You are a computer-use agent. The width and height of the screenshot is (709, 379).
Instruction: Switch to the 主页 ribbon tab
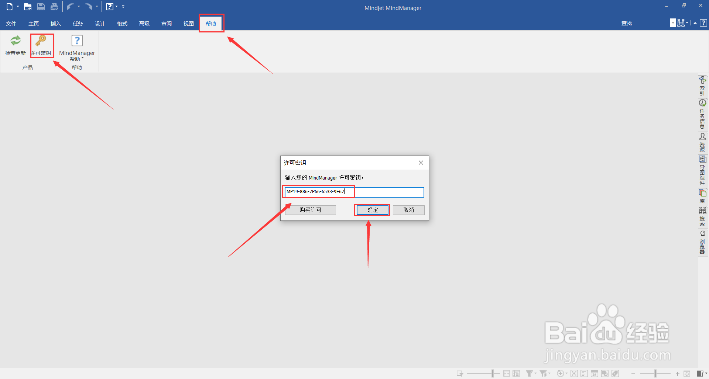[x=34, y=24]
